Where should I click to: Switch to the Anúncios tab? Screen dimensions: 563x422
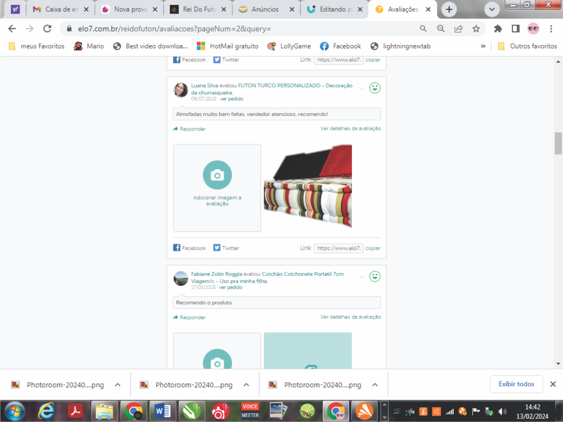pyautogui.click(x=267, y=9)
